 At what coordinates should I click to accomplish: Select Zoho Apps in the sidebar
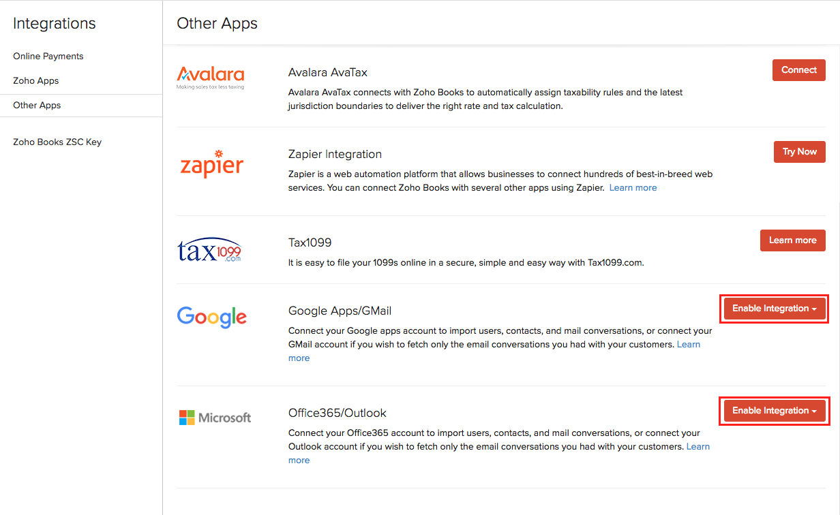pyautogui.click(x=35, y=80)
